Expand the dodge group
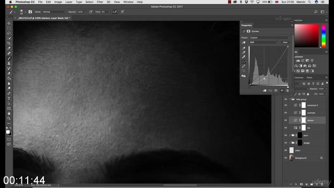 click(290, 143)
